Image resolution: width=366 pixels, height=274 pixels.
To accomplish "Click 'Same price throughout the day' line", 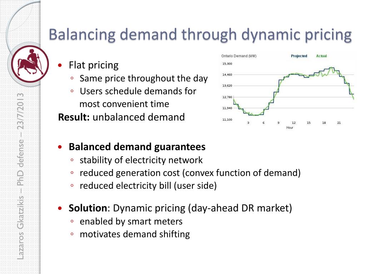I will pos(144,78).
